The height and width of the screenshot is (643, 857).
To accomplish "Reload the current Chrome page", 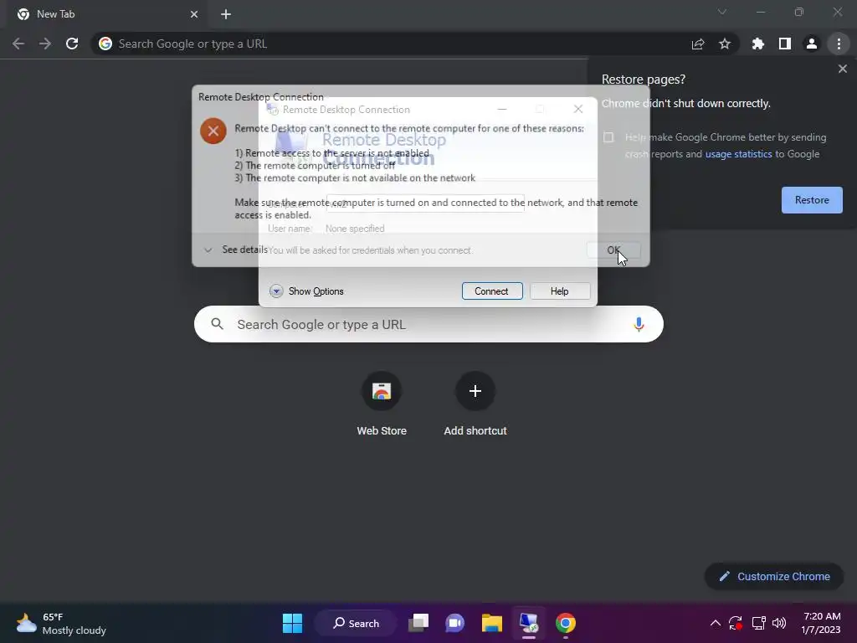I will click(72, 44).
